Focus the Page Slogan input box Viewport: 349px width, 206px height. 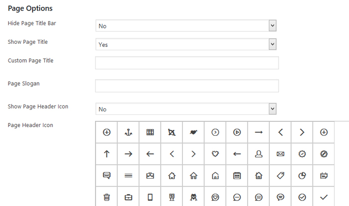click(186, 86)
